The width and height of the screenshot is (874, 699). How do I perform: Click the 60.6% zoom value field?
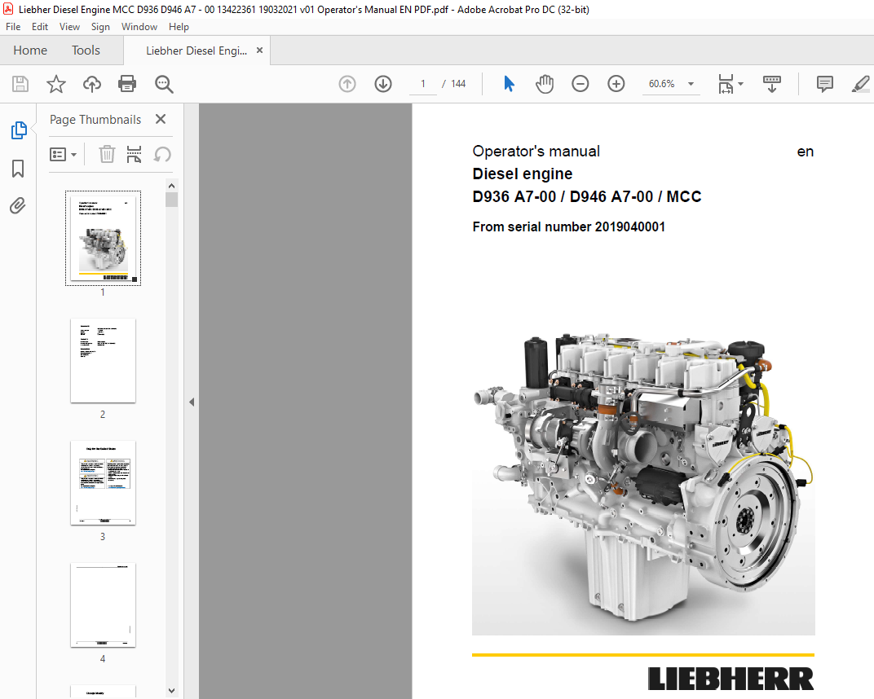pyautogui.click(x=662, y=84)
